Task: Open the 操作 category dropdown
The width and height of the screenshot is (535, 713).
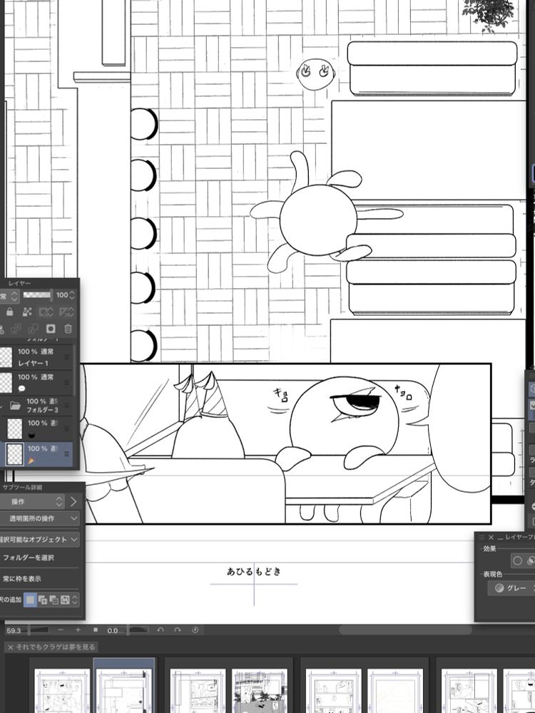Action: coord(31,501)
